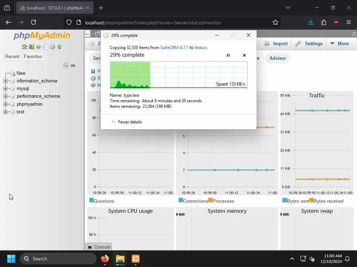This screenshot has height=267, width=357.
Task: Expand phpmyadmin database node
Action: (x=6, y=104)
